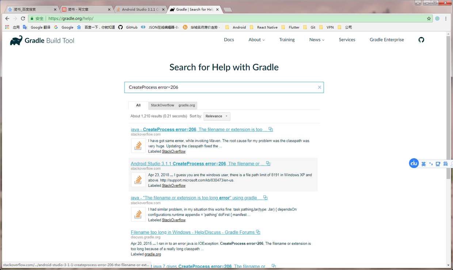Open the Docs navigation link

229,40
